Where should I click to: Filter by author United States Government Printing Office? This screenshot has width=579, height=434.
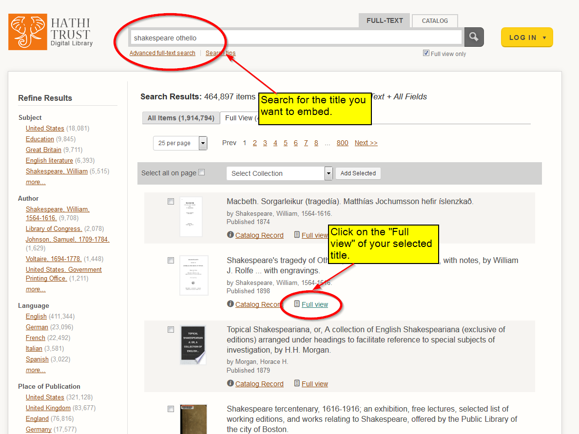tap(63, 274)
